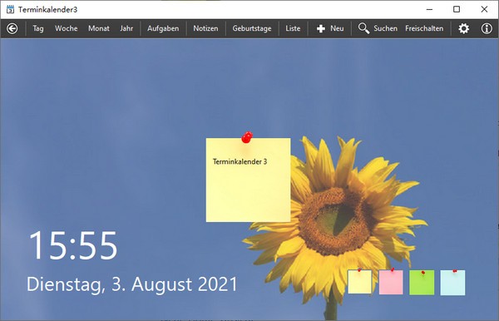
Task: Select the pink sticky note swatch
Action: (x=391, y=282)
